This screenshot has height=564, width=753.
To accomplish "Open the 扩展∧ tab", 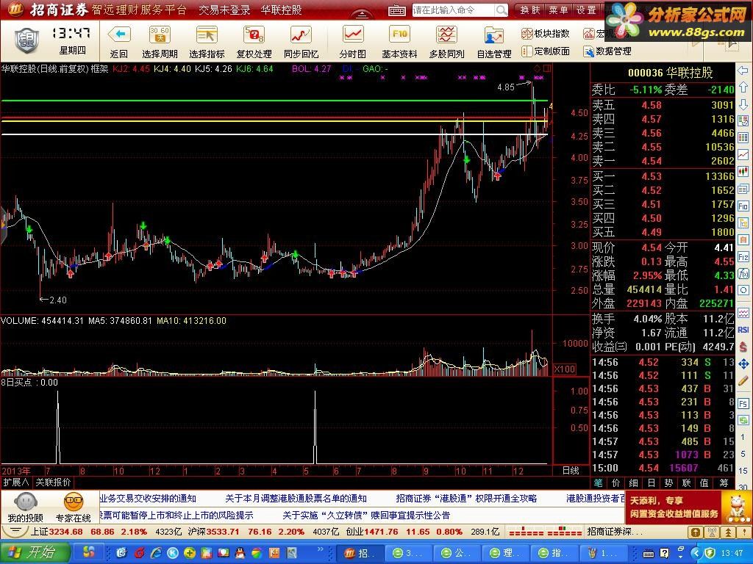I will click(15, 482).
